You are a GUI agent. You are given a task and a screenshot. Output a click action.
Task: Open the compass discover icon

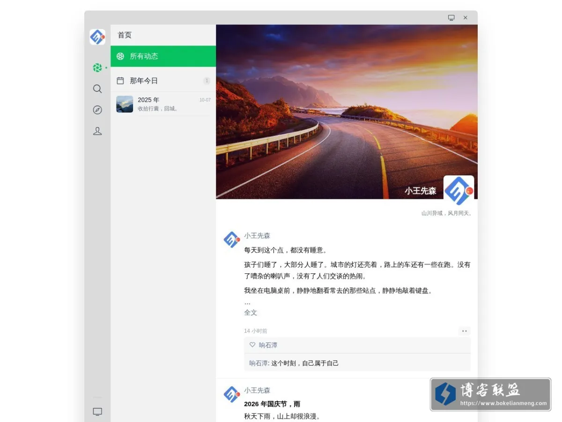(x=97, y=110)
